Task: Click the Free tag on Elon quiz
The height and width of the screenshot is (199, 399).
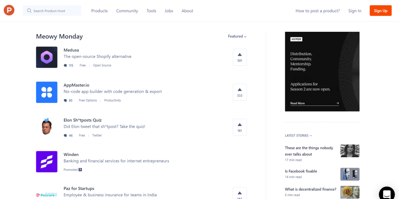Action: (x=82, y=135)
